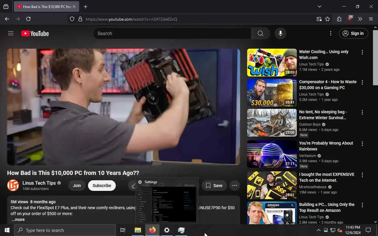Open the Windows Start menu

click(7, 230)
